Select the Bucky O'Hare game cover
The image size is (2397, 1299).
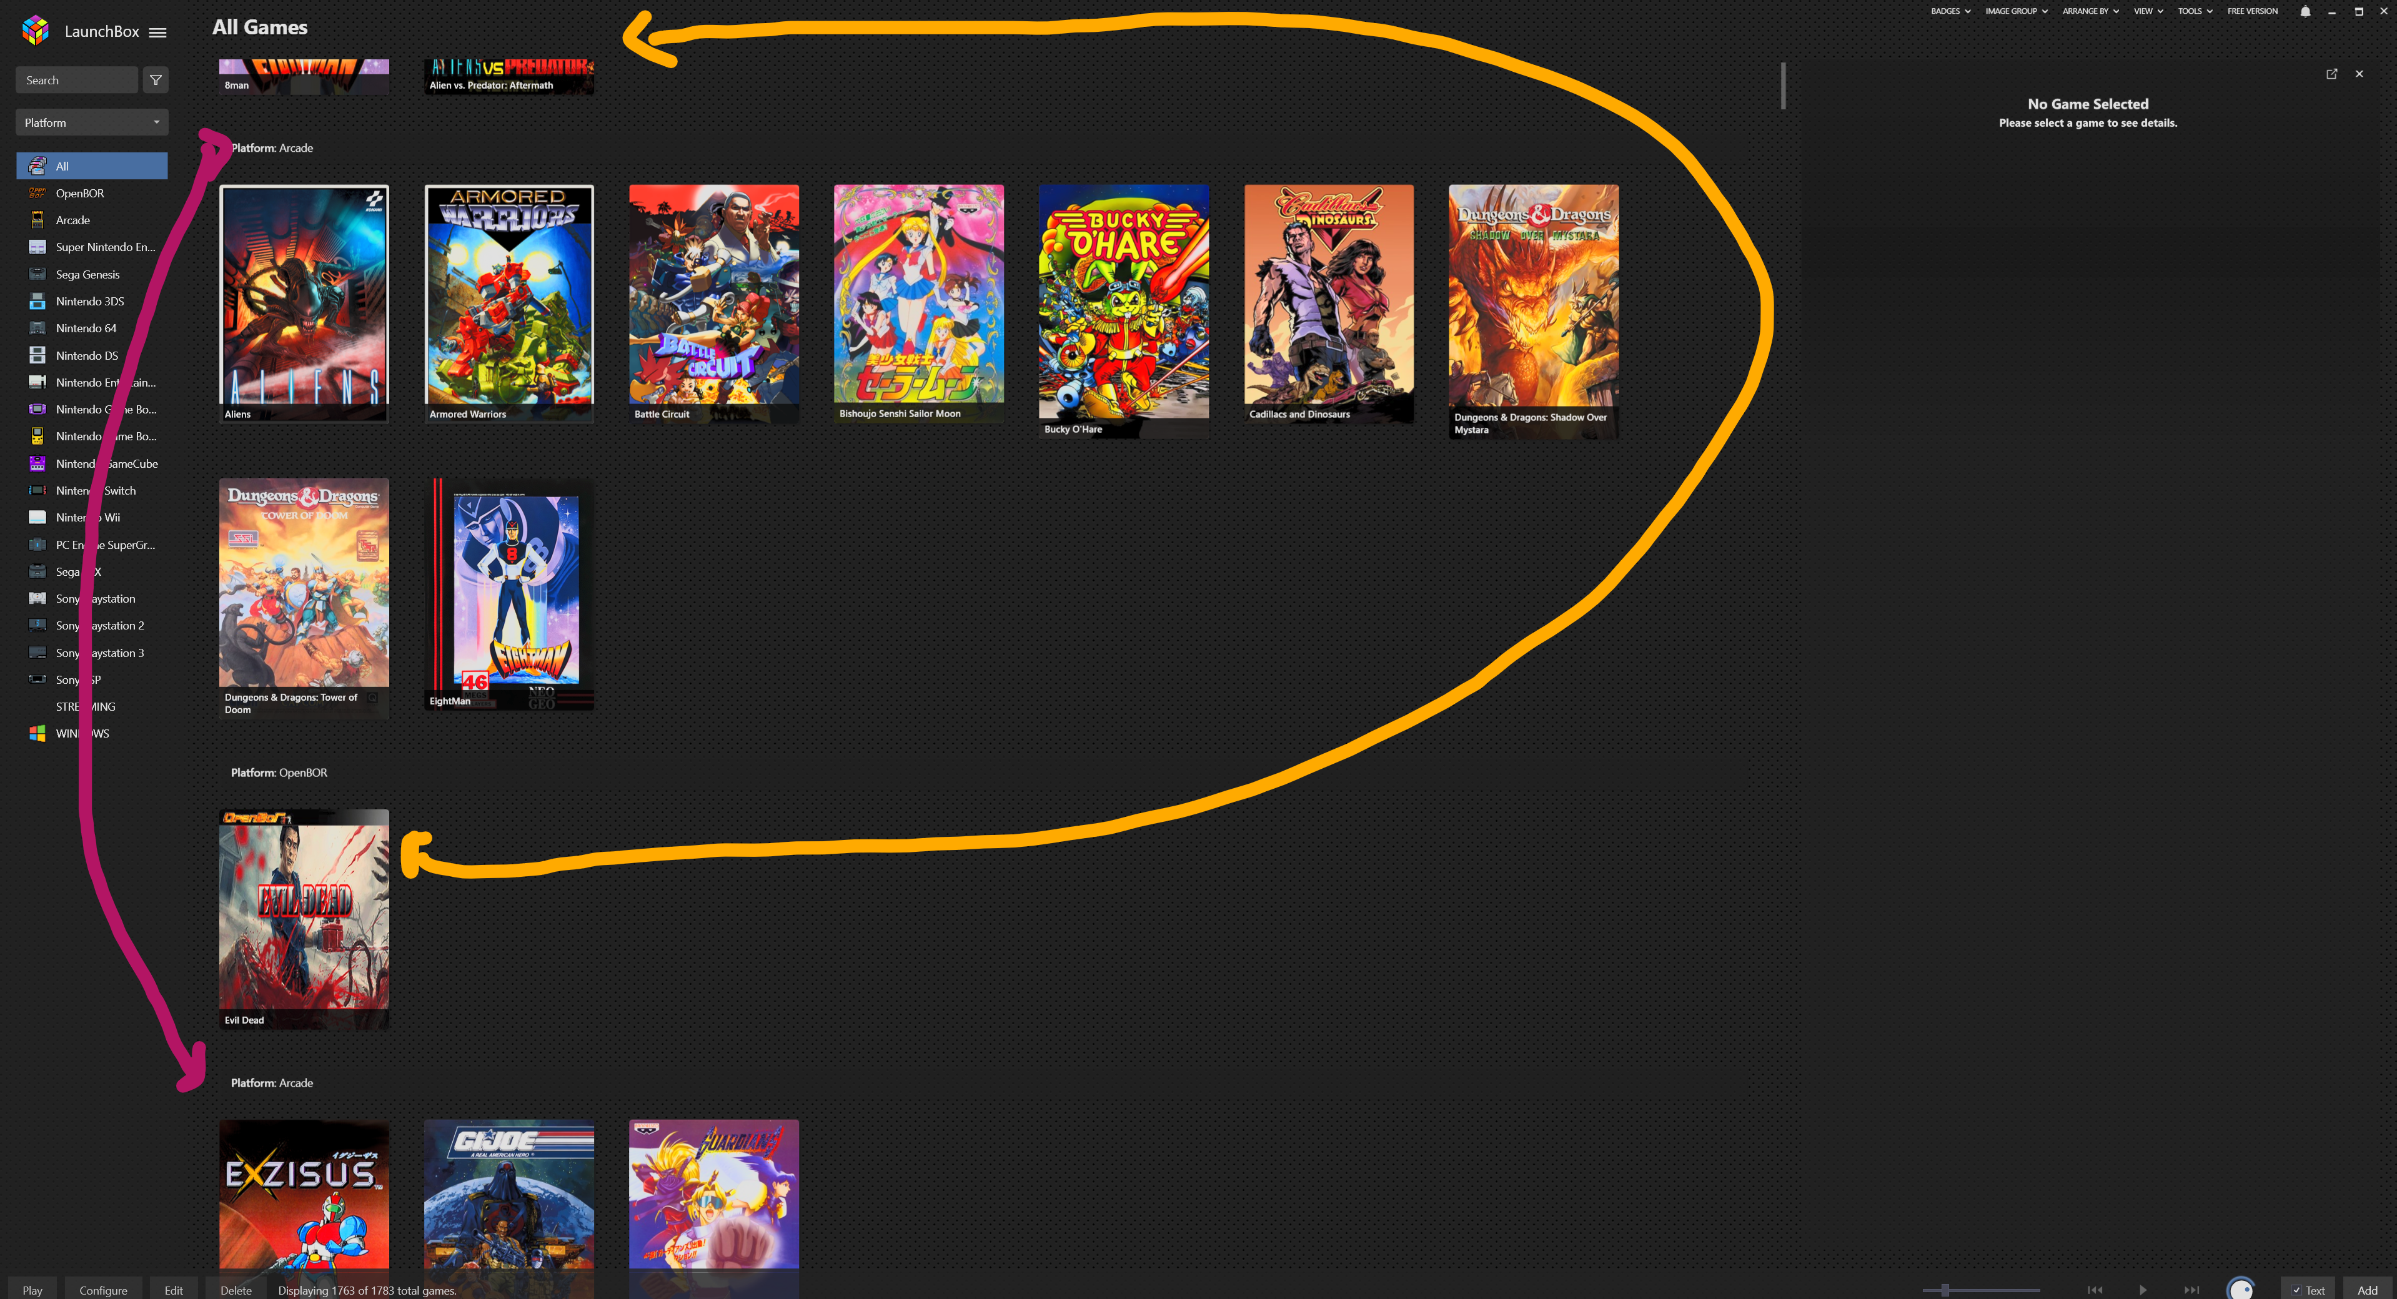1123,310
